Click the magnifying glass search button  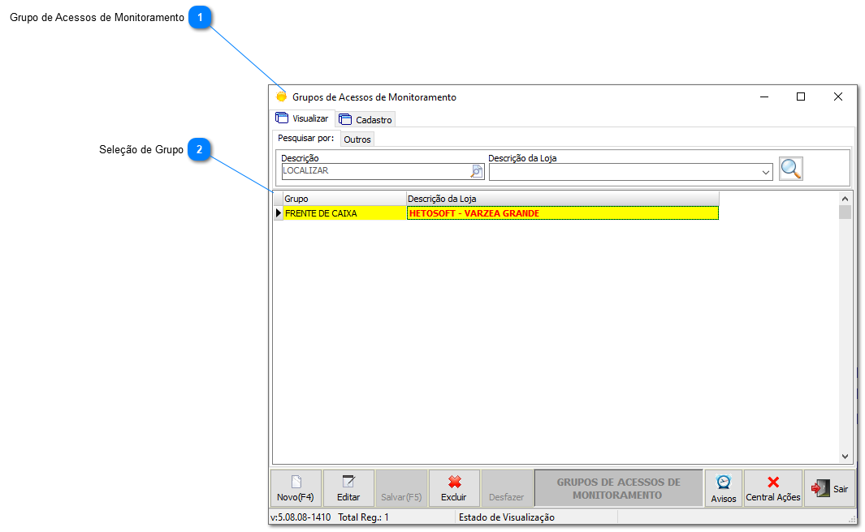click(790, 169)
